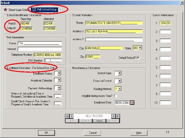Edit the Telephone Number field
Image resolution: width=185 pixels, height=138 pixels.
tap(48, 55)
